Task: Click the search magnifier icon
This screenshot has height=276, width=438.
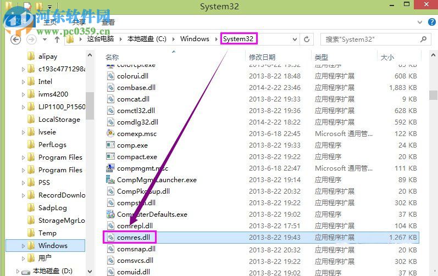Action: (x=424, y=40)
